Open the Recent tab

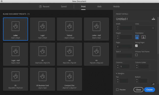44,6
